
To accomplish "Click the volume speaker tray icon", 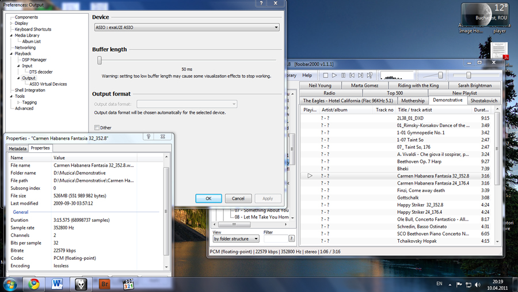I will click(477, 285).
